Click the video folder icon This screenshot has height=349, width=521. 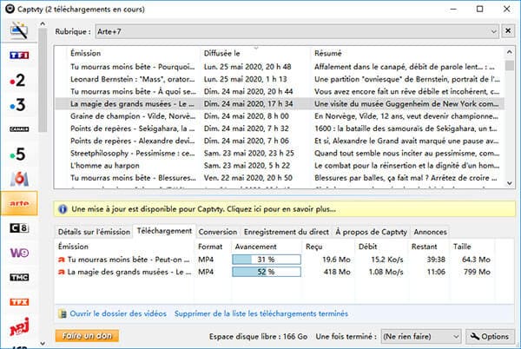[x=63, y=313]
